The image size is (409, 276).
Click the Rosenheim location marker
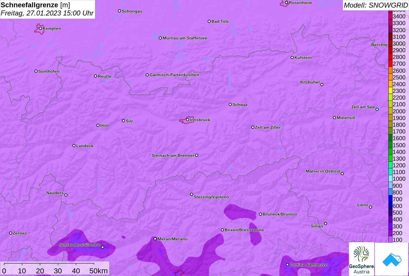click(287, 3)
